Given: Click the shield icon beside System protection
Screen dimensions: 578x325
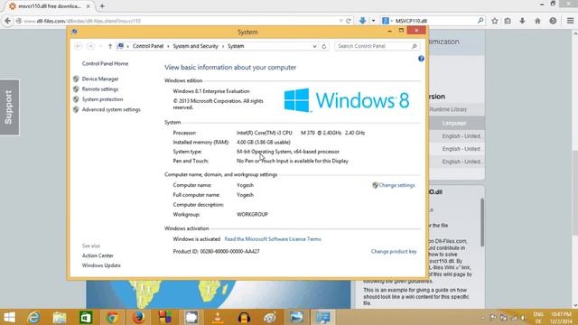Looking at the screenshot, I should pos(76,99).
